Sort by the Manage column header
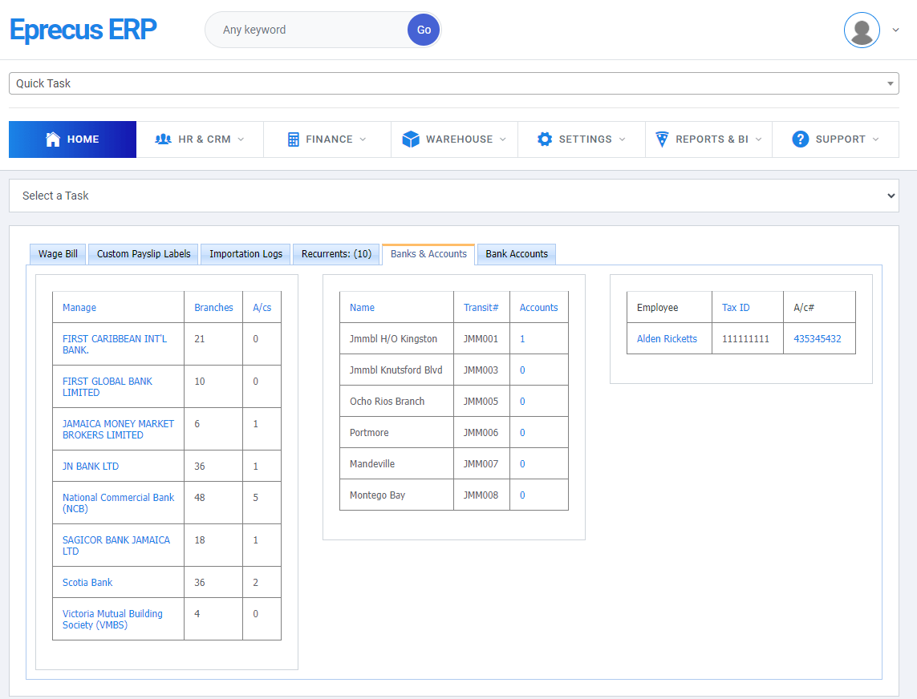917x699 pixels. click(x=79, y=308)
